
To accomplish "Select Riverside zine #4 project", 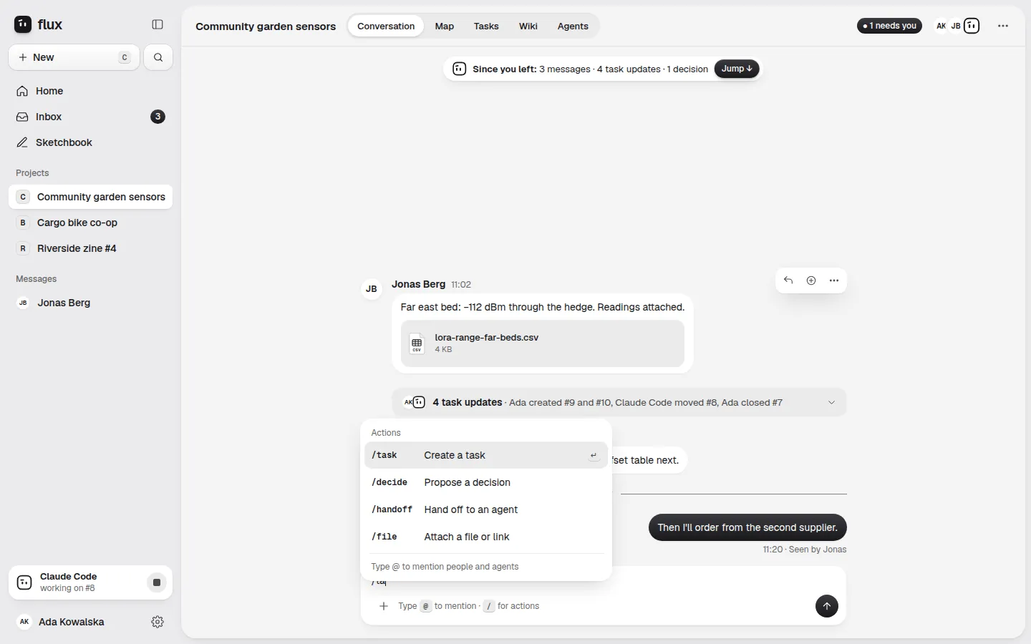I will tap(90, 248).
